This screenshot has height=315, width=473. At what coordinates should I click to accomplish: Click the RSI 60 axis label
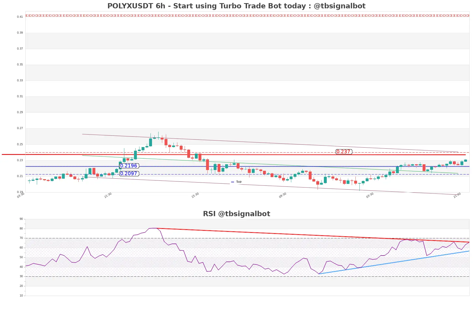21,247
